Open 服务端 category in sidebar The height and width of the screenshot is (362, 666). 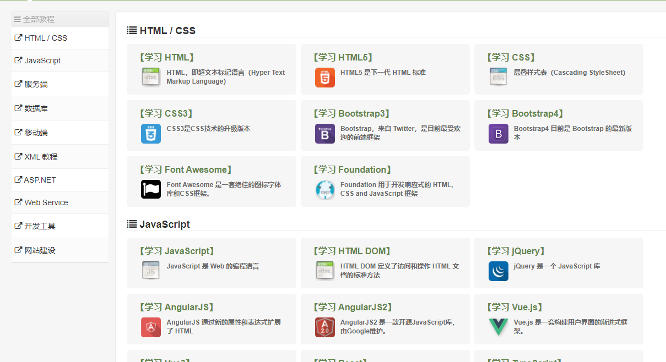click(x=60, y=84)
